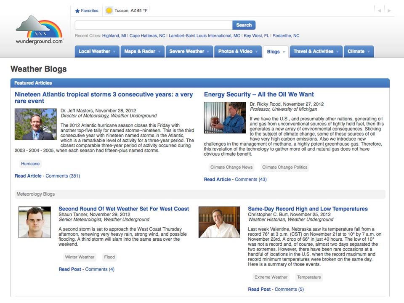Click Read Post for Christopher Burt's post
Viewport: 404px width, 303px height.
pyautogui.click(x=259, y=290)
